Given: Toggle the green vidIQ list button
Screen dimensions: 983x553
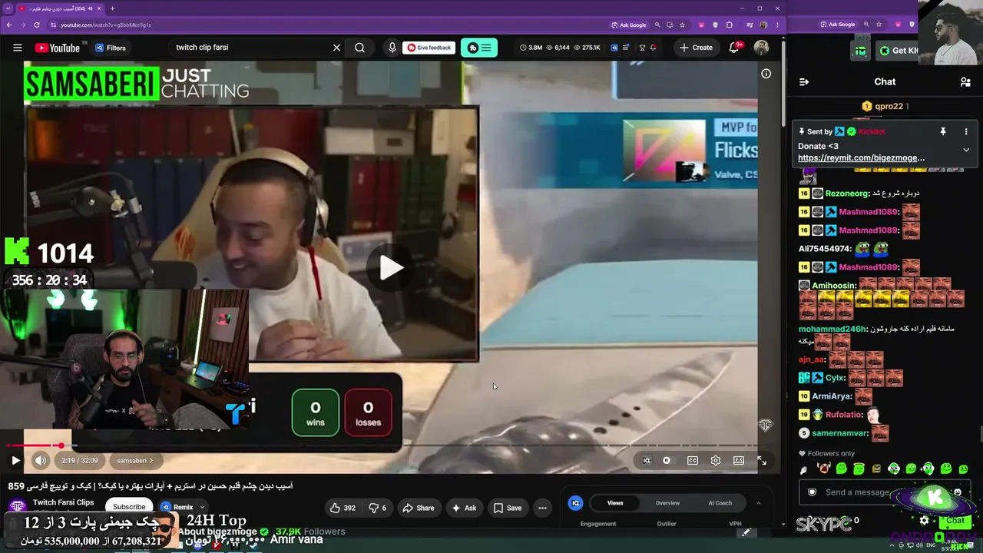Looking at the screenshot, I should pyautogui.click(x=479, y=48).
